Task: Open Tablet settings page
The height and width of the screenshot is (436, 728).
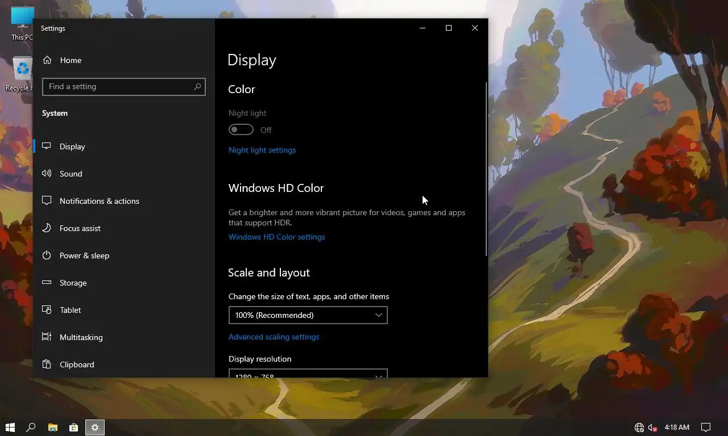Action: (x=124, y=310)
